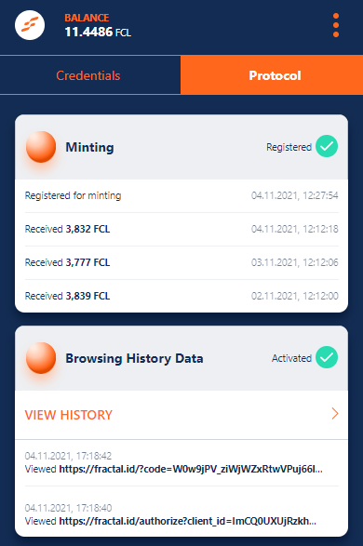This screenshot has width=363, height=546.
Task: Click the 11.4486 FCL balance amount
Action: coord(98,32)
